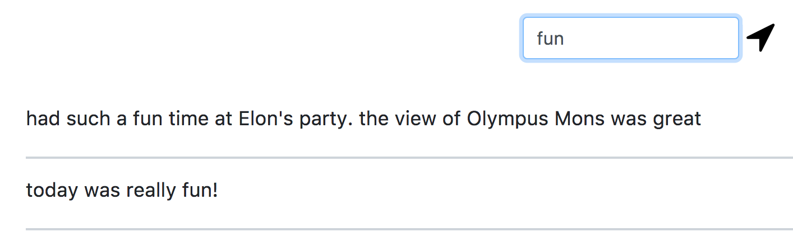
Task: Click the word "today" in the second entry
Action: 52,191
